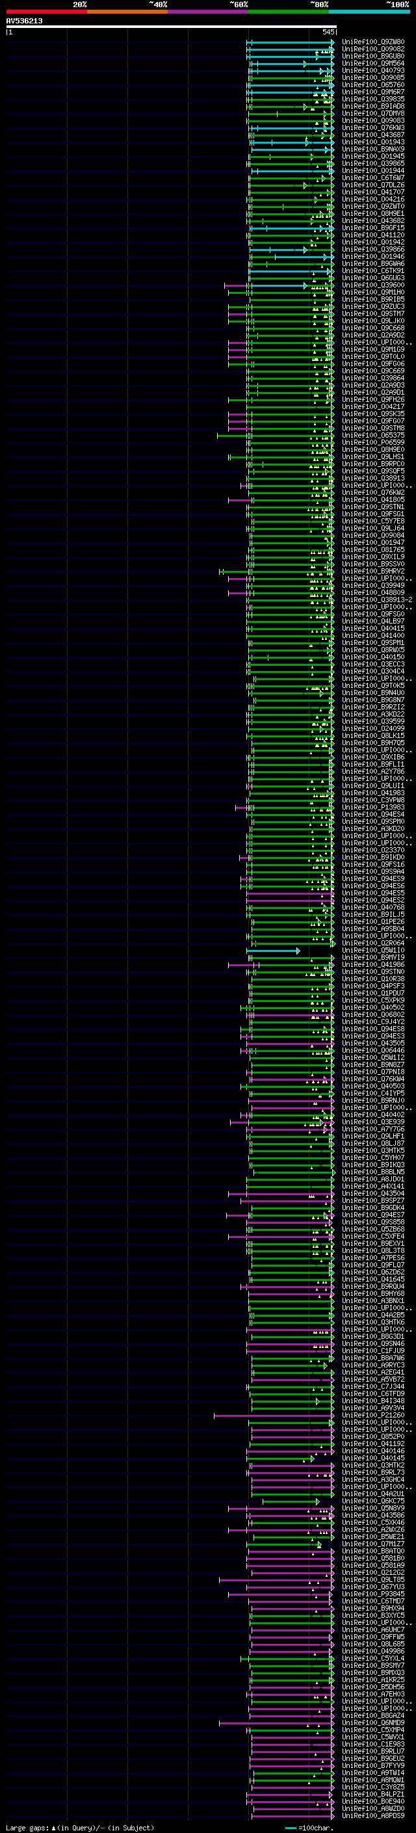Click the UniRef100_Q9FS16 label

click(x=372, y=865)
